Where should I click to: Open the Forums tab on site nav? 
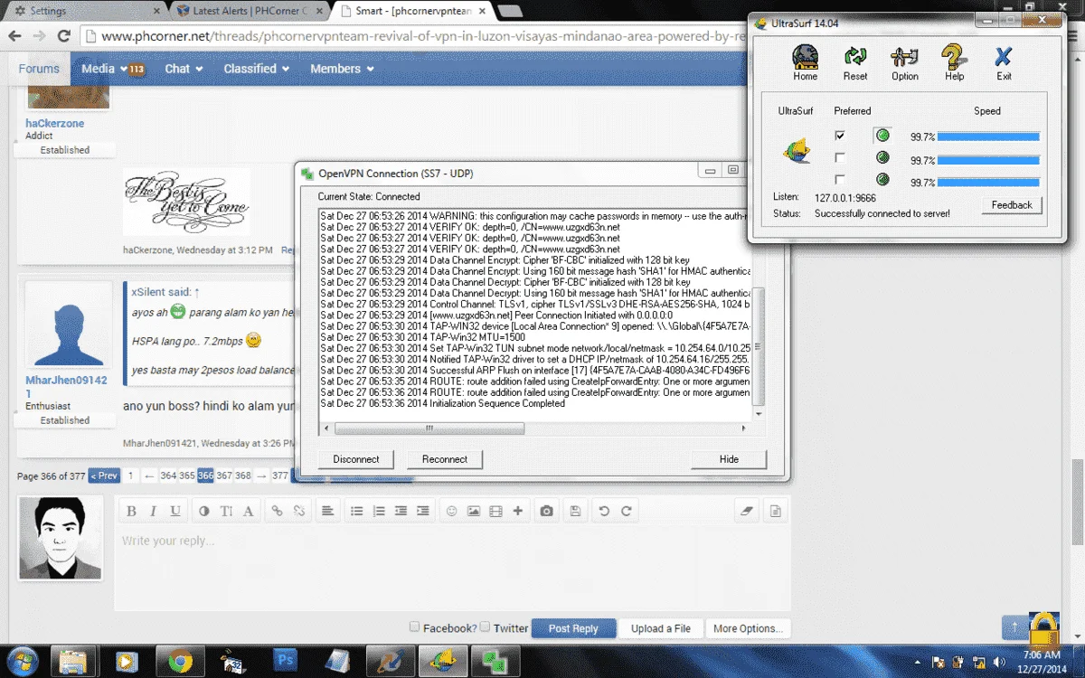[39, 69]
